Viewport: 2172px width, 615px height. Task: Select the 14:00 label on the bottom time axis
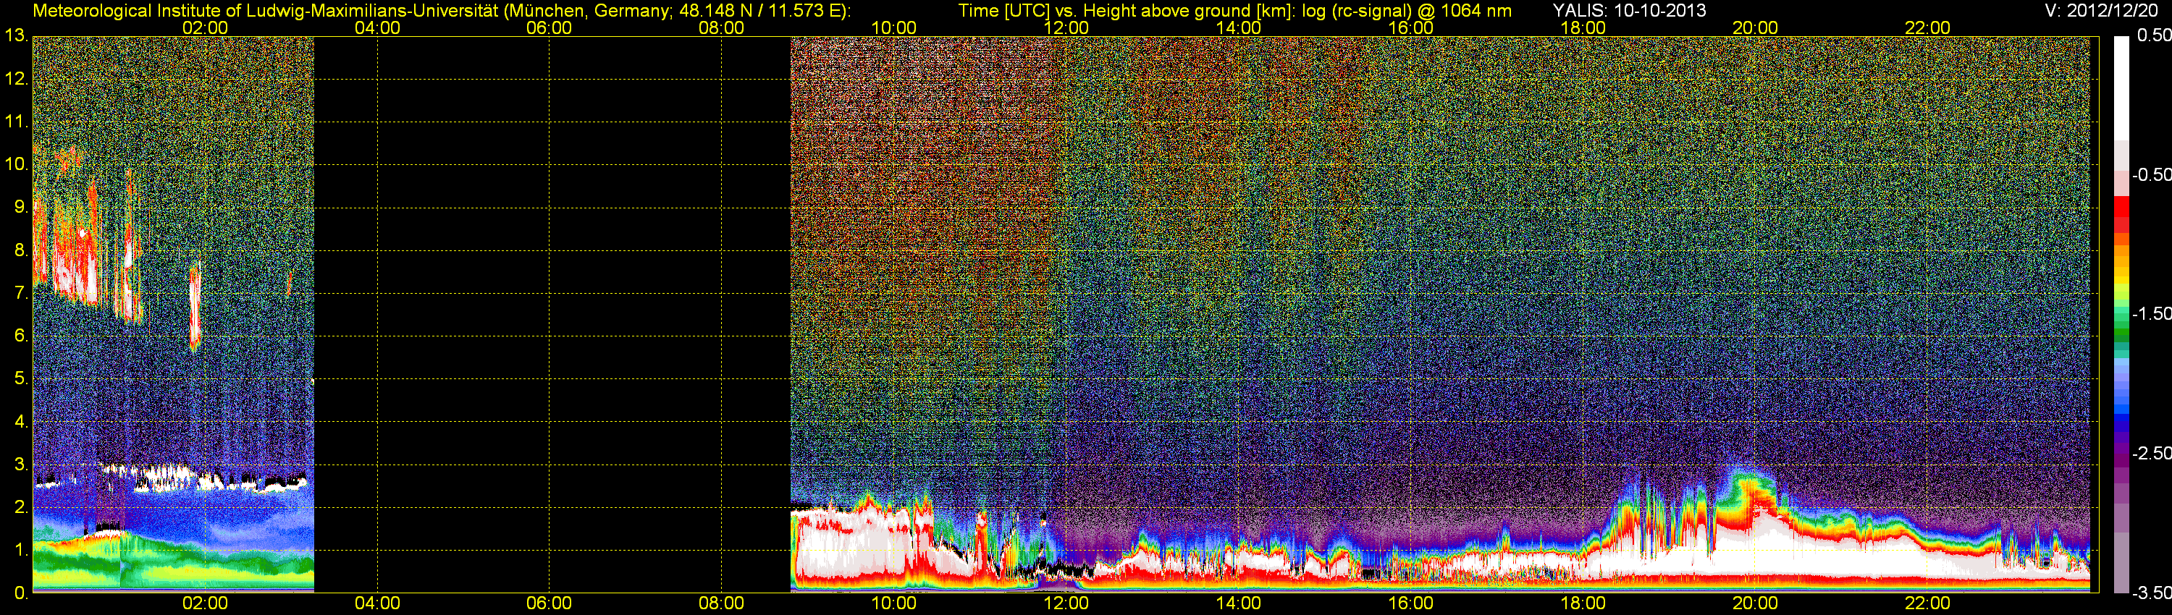1239,603
